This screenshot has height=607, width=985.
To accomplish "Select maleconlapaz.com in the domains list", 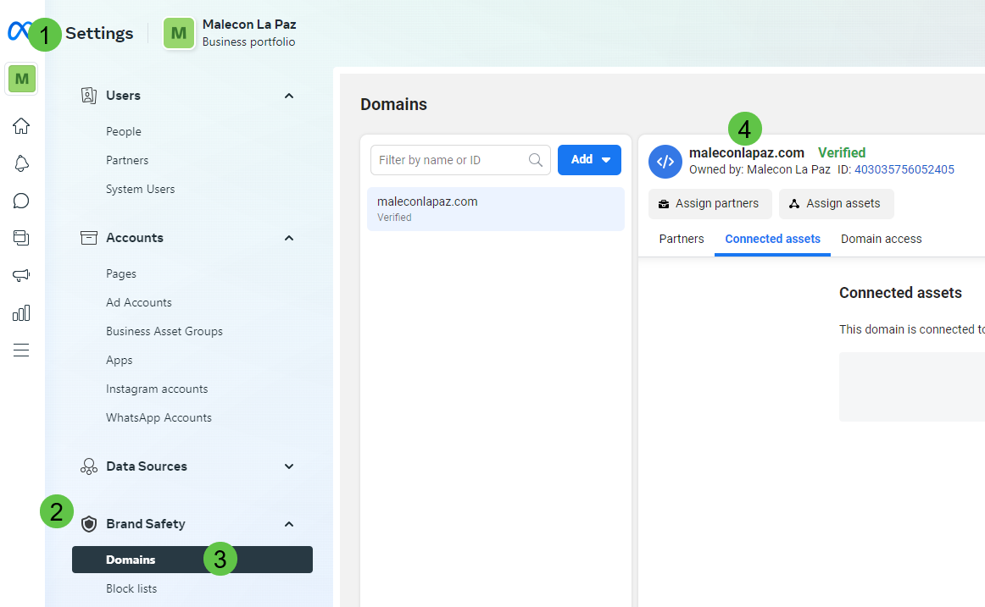I will pos(496,209).
